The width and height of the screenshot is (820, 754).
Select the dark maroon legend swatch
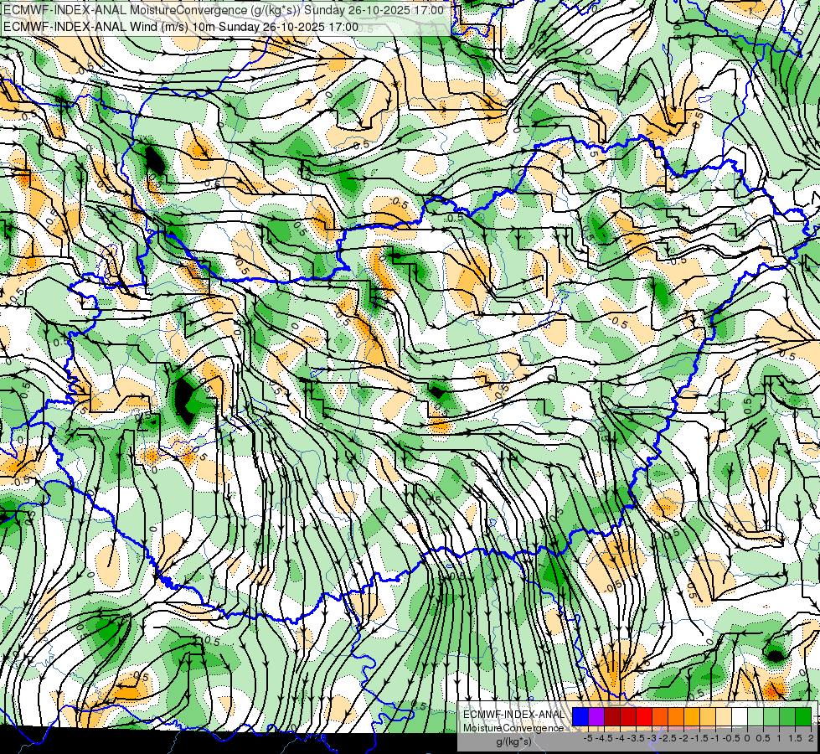click(612, 717)
